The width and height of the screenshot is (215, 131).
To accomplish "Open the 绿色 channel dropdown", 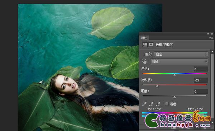I will 179,61.
